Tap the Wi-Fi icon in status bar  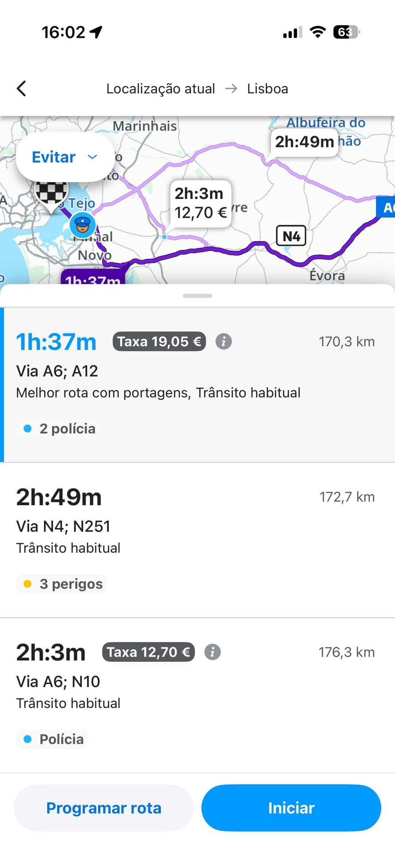click(317, 32)
